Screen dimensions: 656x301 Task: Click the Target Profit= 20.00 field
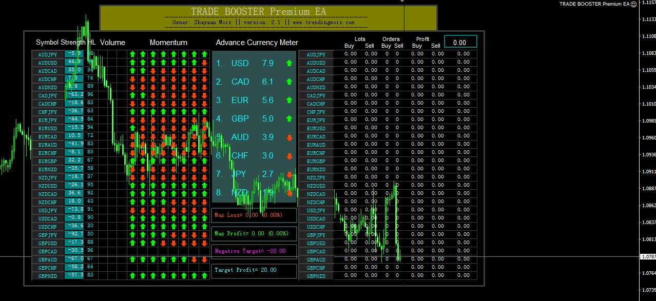(254, 270)
